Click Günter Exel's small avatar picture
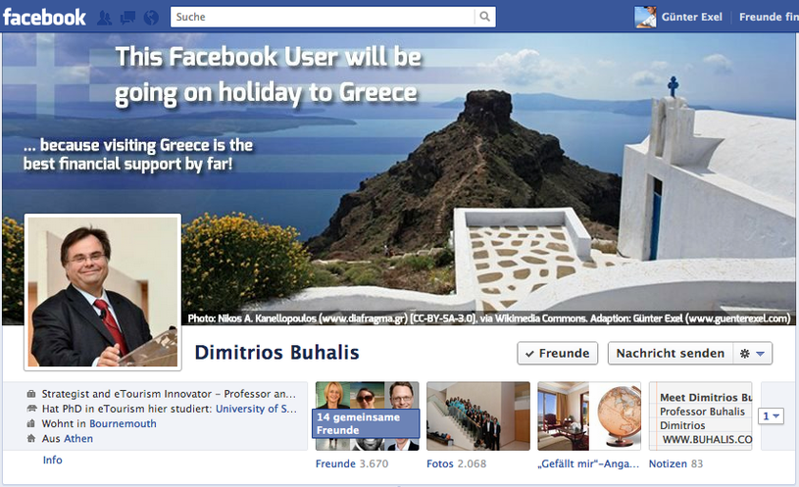 (645, 17)
